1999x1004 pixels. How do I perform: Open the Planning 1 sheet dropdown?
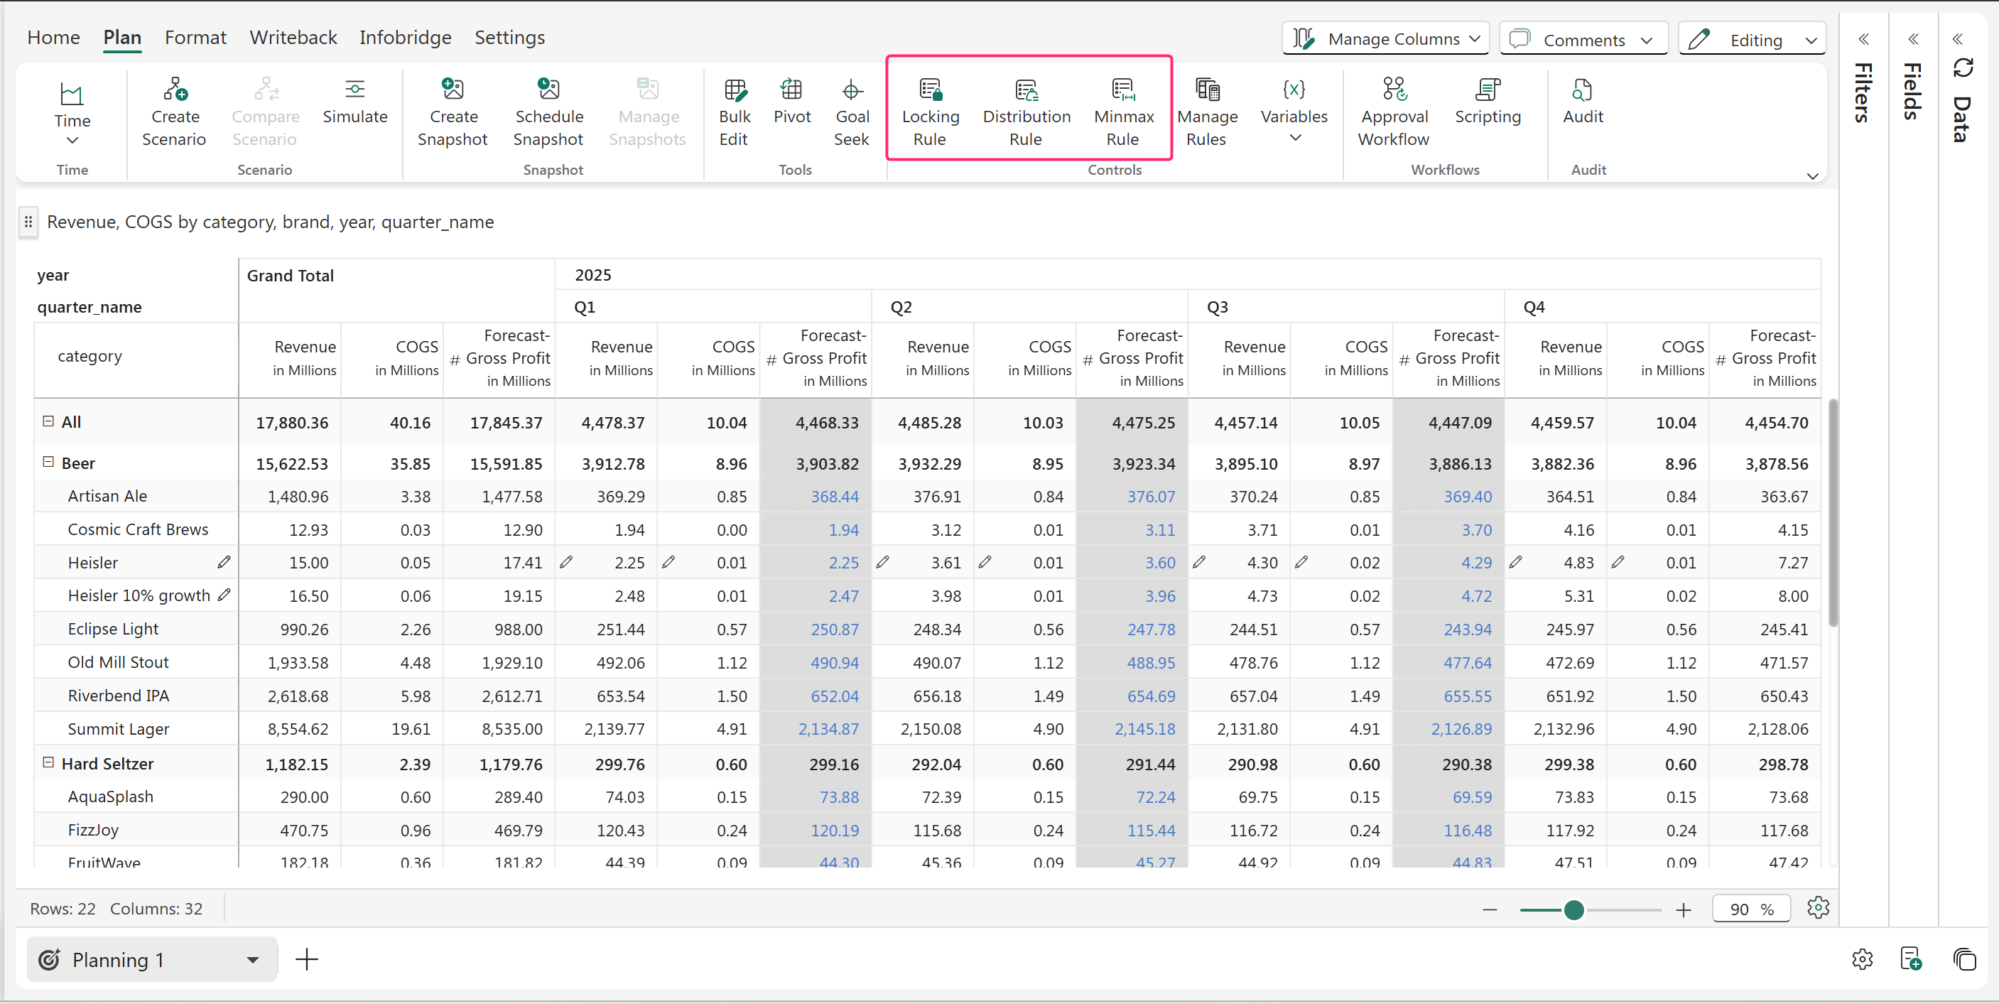[x=252, y=960]
